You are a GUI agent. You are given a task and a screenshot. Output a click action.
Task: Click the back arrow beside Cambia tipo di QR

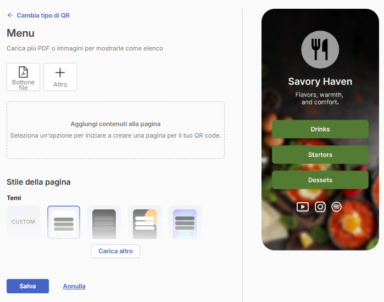10,15
